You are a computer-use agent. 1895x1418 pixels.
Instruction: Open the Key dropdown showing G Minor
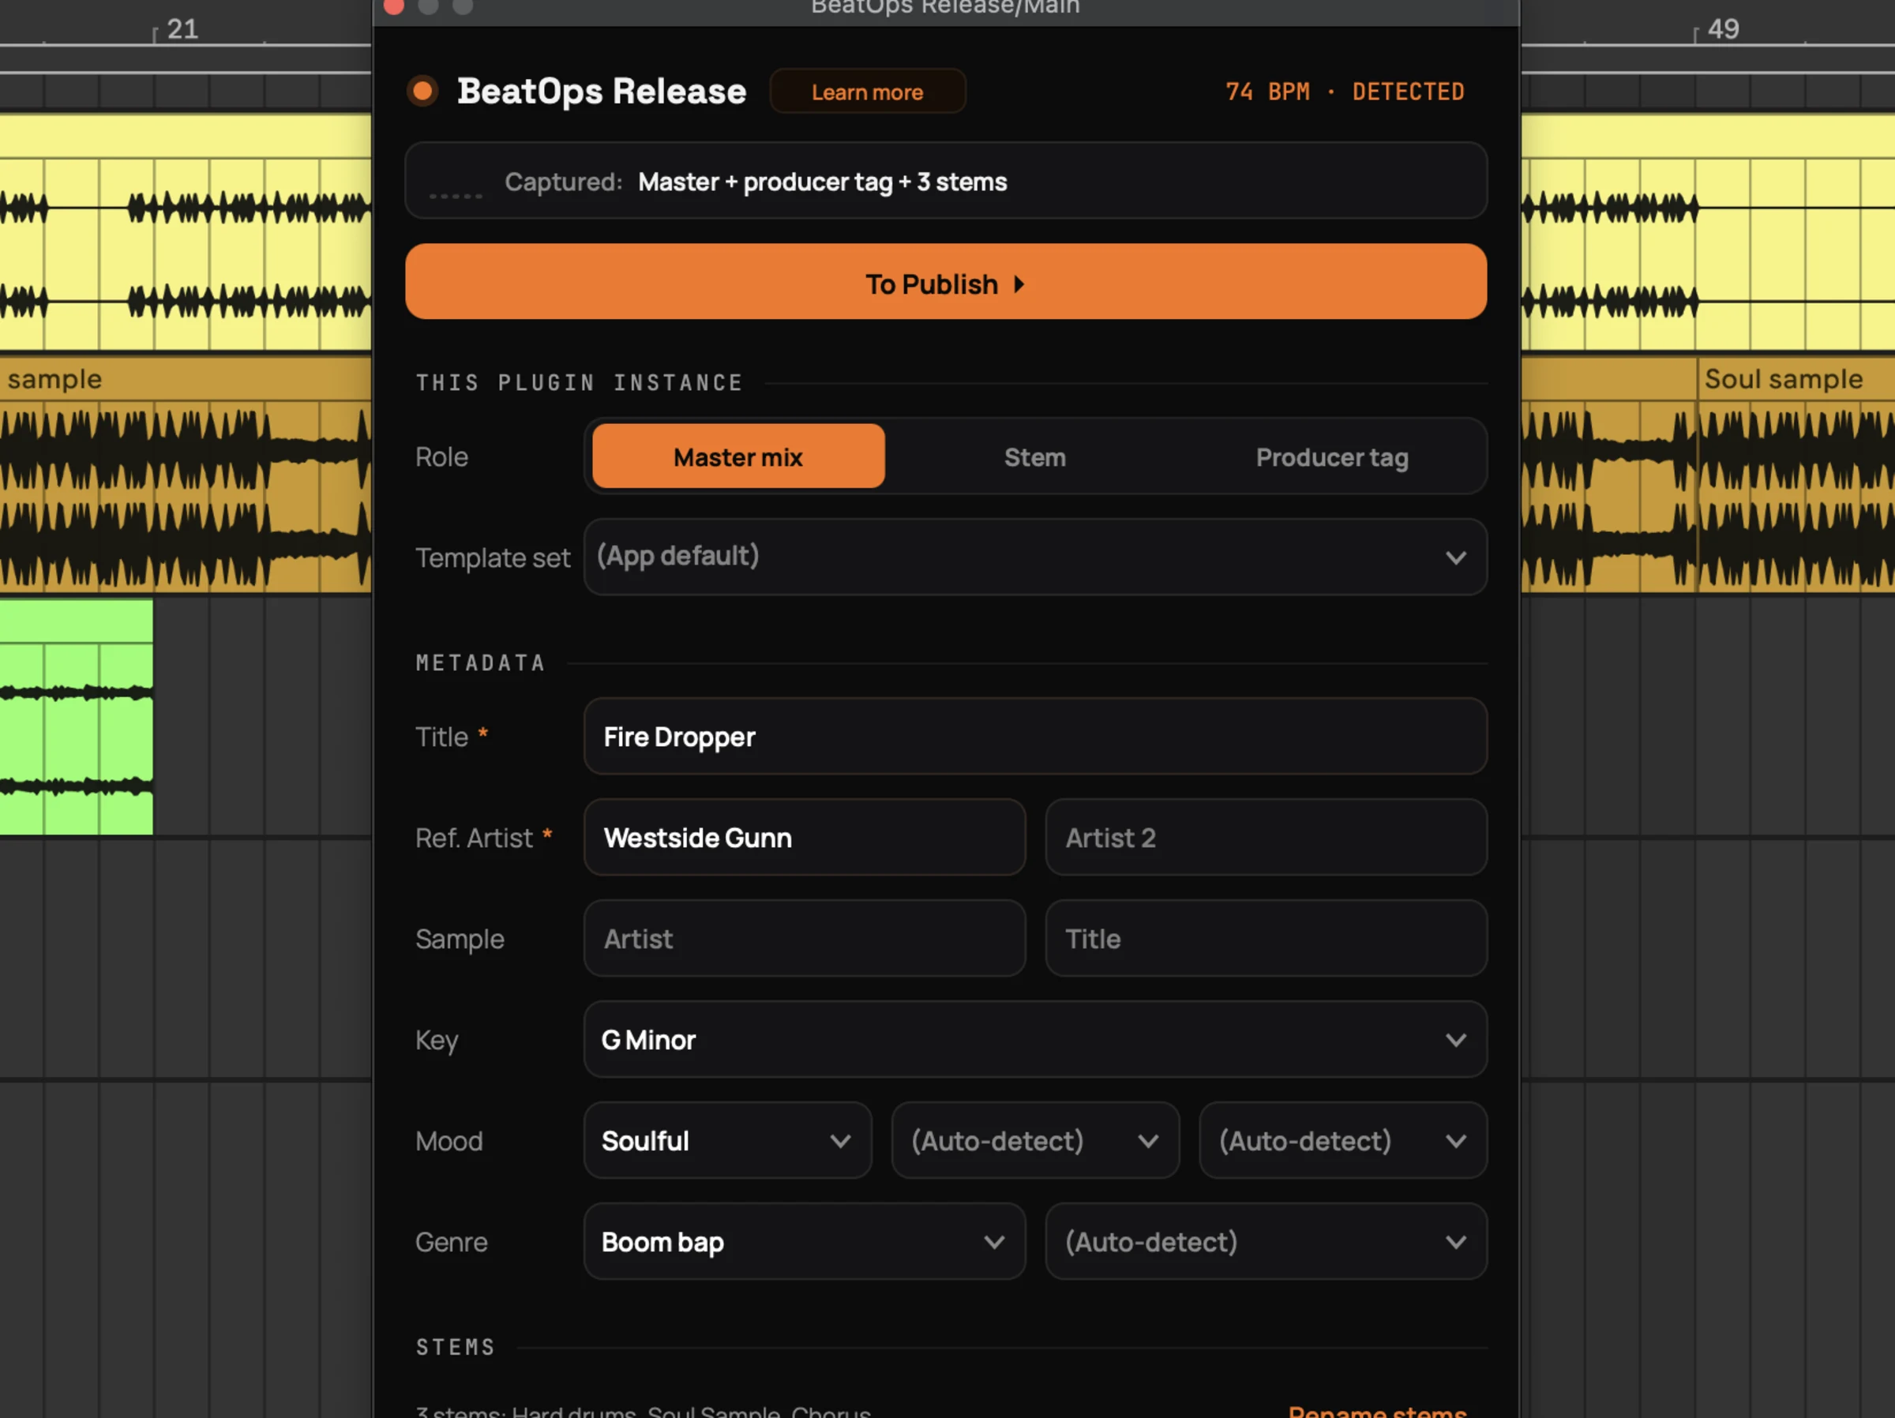pos(1034,1039)
